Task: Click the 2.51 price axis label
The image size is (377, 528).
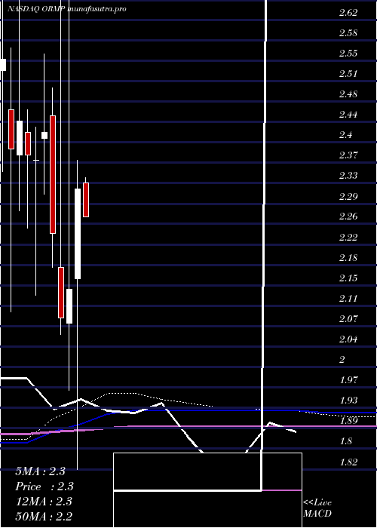Action: pyautogui.click(x=348, y=74)
